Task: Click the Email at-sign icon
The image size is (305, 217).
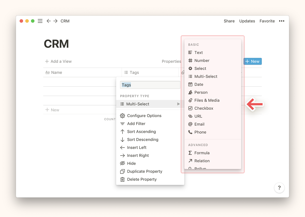Action: (190, 124)
